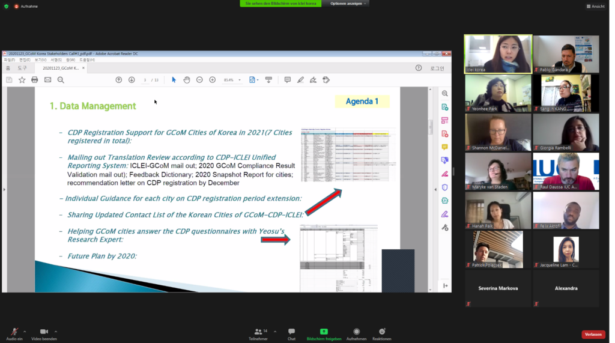The width and height of the screenshot is (615, 343).
Task: Stop camera with Video beenden
Action: [x=44, y=334]
